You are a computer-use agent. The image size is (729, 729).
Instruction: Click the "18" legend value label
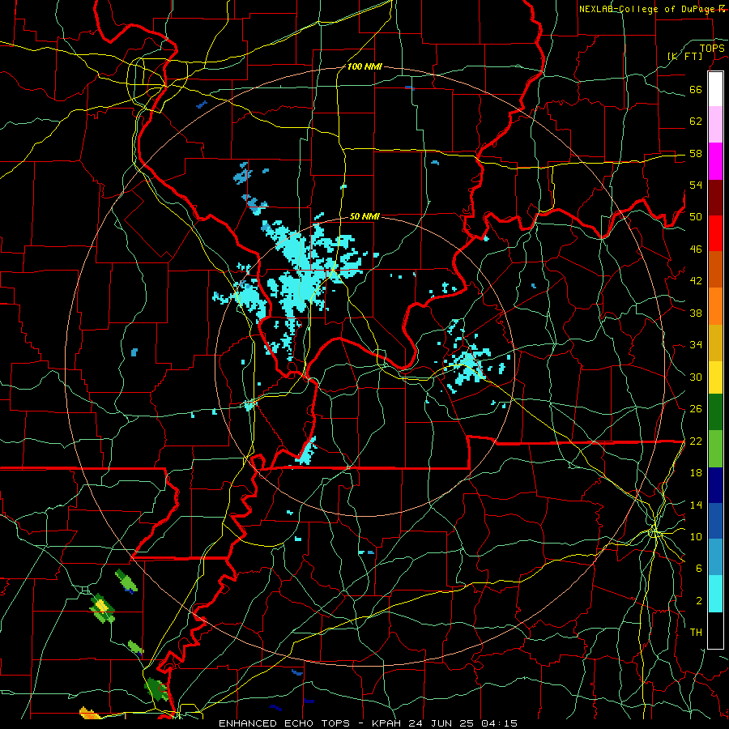tap(696, 473)
